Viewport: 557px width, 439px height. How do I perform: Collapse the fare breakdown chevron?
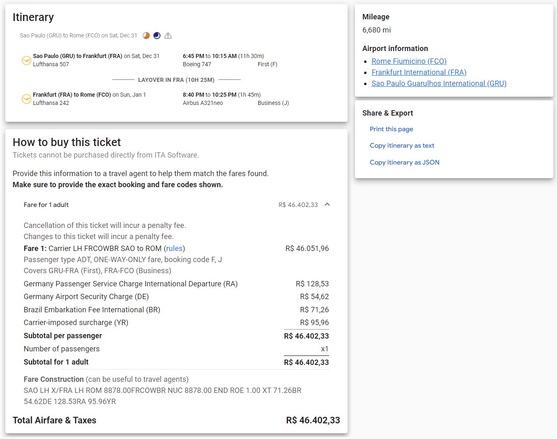click(327, 204)
